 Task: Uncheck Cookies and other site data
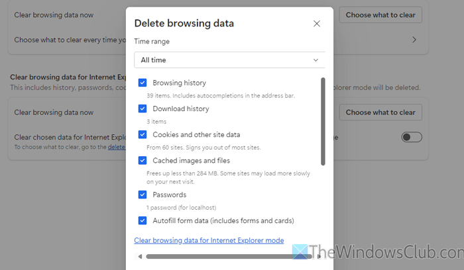(143, 135)
